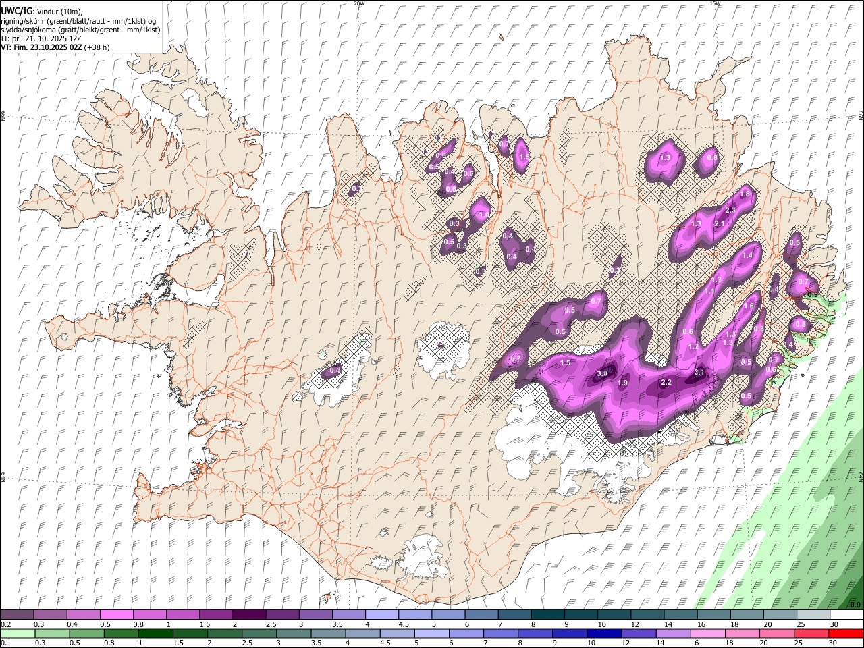Select the 2.2 precipitation value on map

[x=666, y=383]
